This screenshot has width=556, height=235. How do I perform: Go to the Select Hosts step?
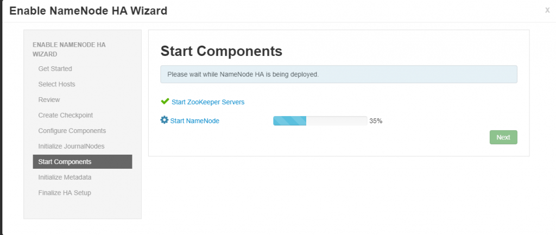56,84
